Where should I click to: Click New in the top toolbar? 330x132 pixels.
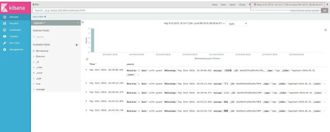click(214, 5)
